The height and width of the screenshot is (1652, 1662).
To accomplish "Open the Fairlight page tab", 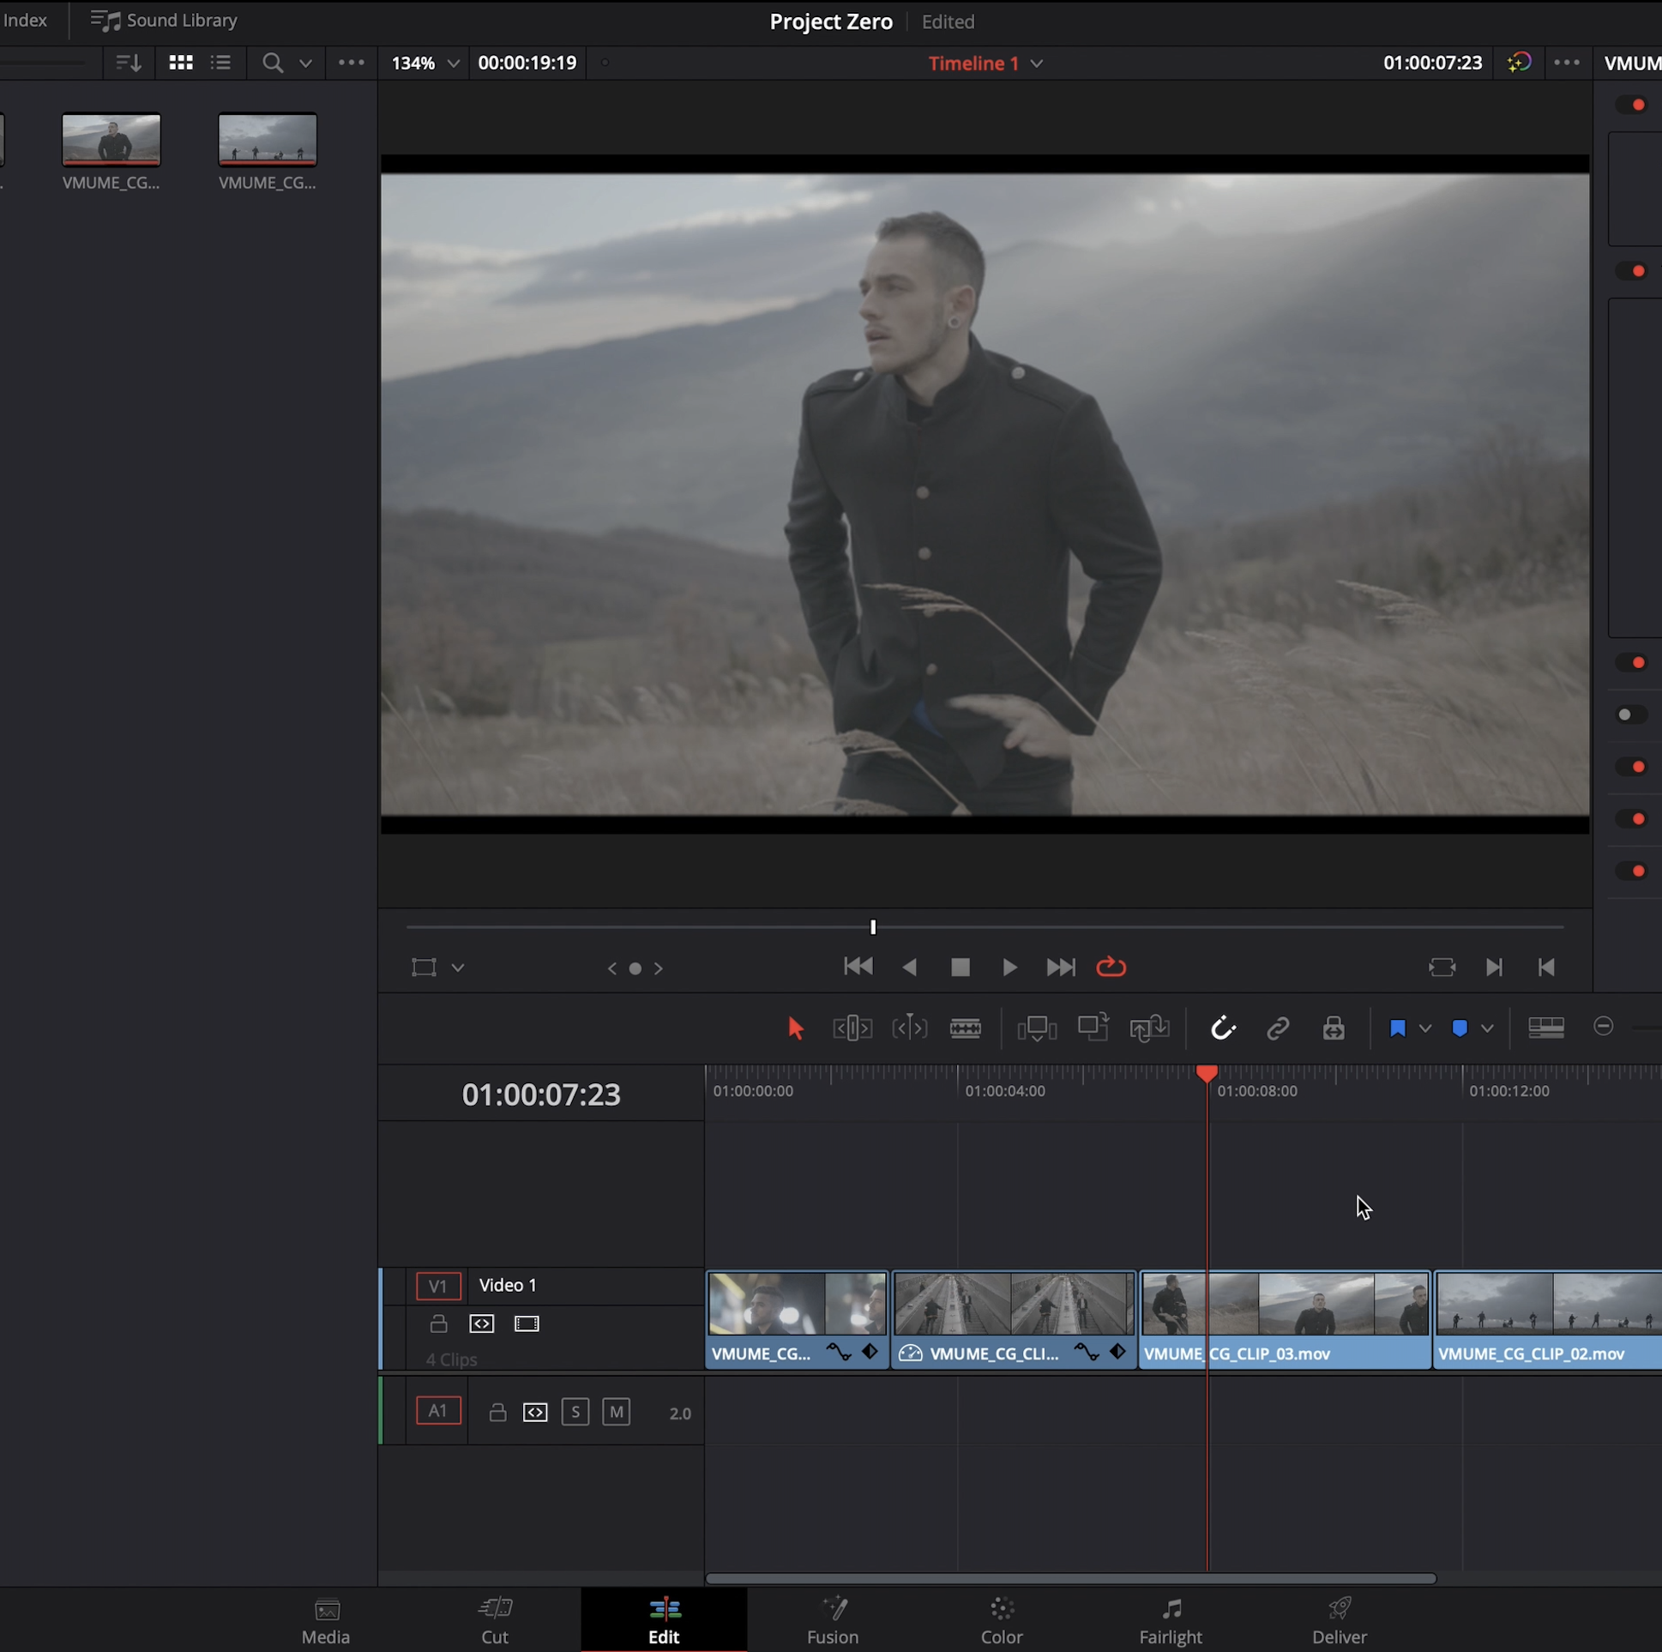I will pyautogui.click(x=1170, y=1621).
